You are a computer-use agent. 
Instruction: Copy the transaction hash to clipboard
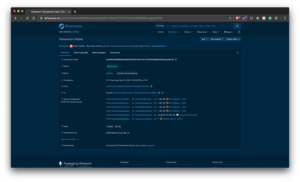(x=176, y=60)
